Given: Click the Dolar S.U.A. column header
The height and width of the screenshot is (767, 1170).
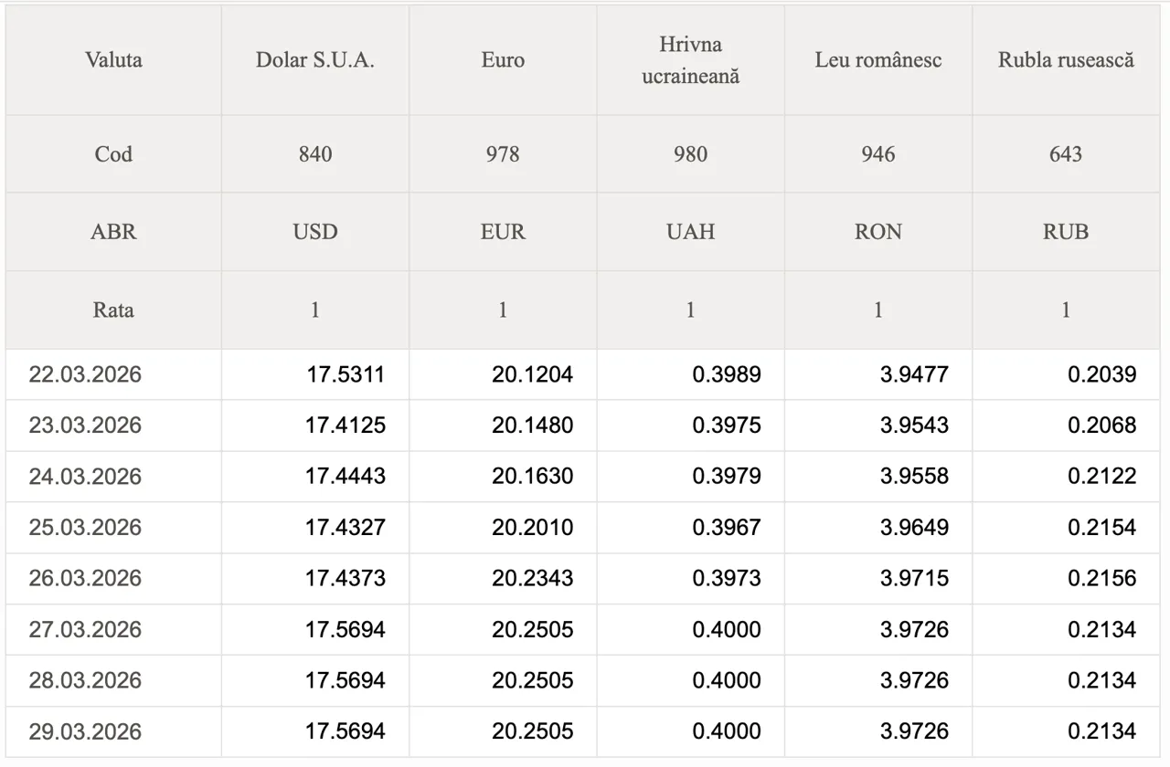Looking at the screenshot, I should point(315,60).
